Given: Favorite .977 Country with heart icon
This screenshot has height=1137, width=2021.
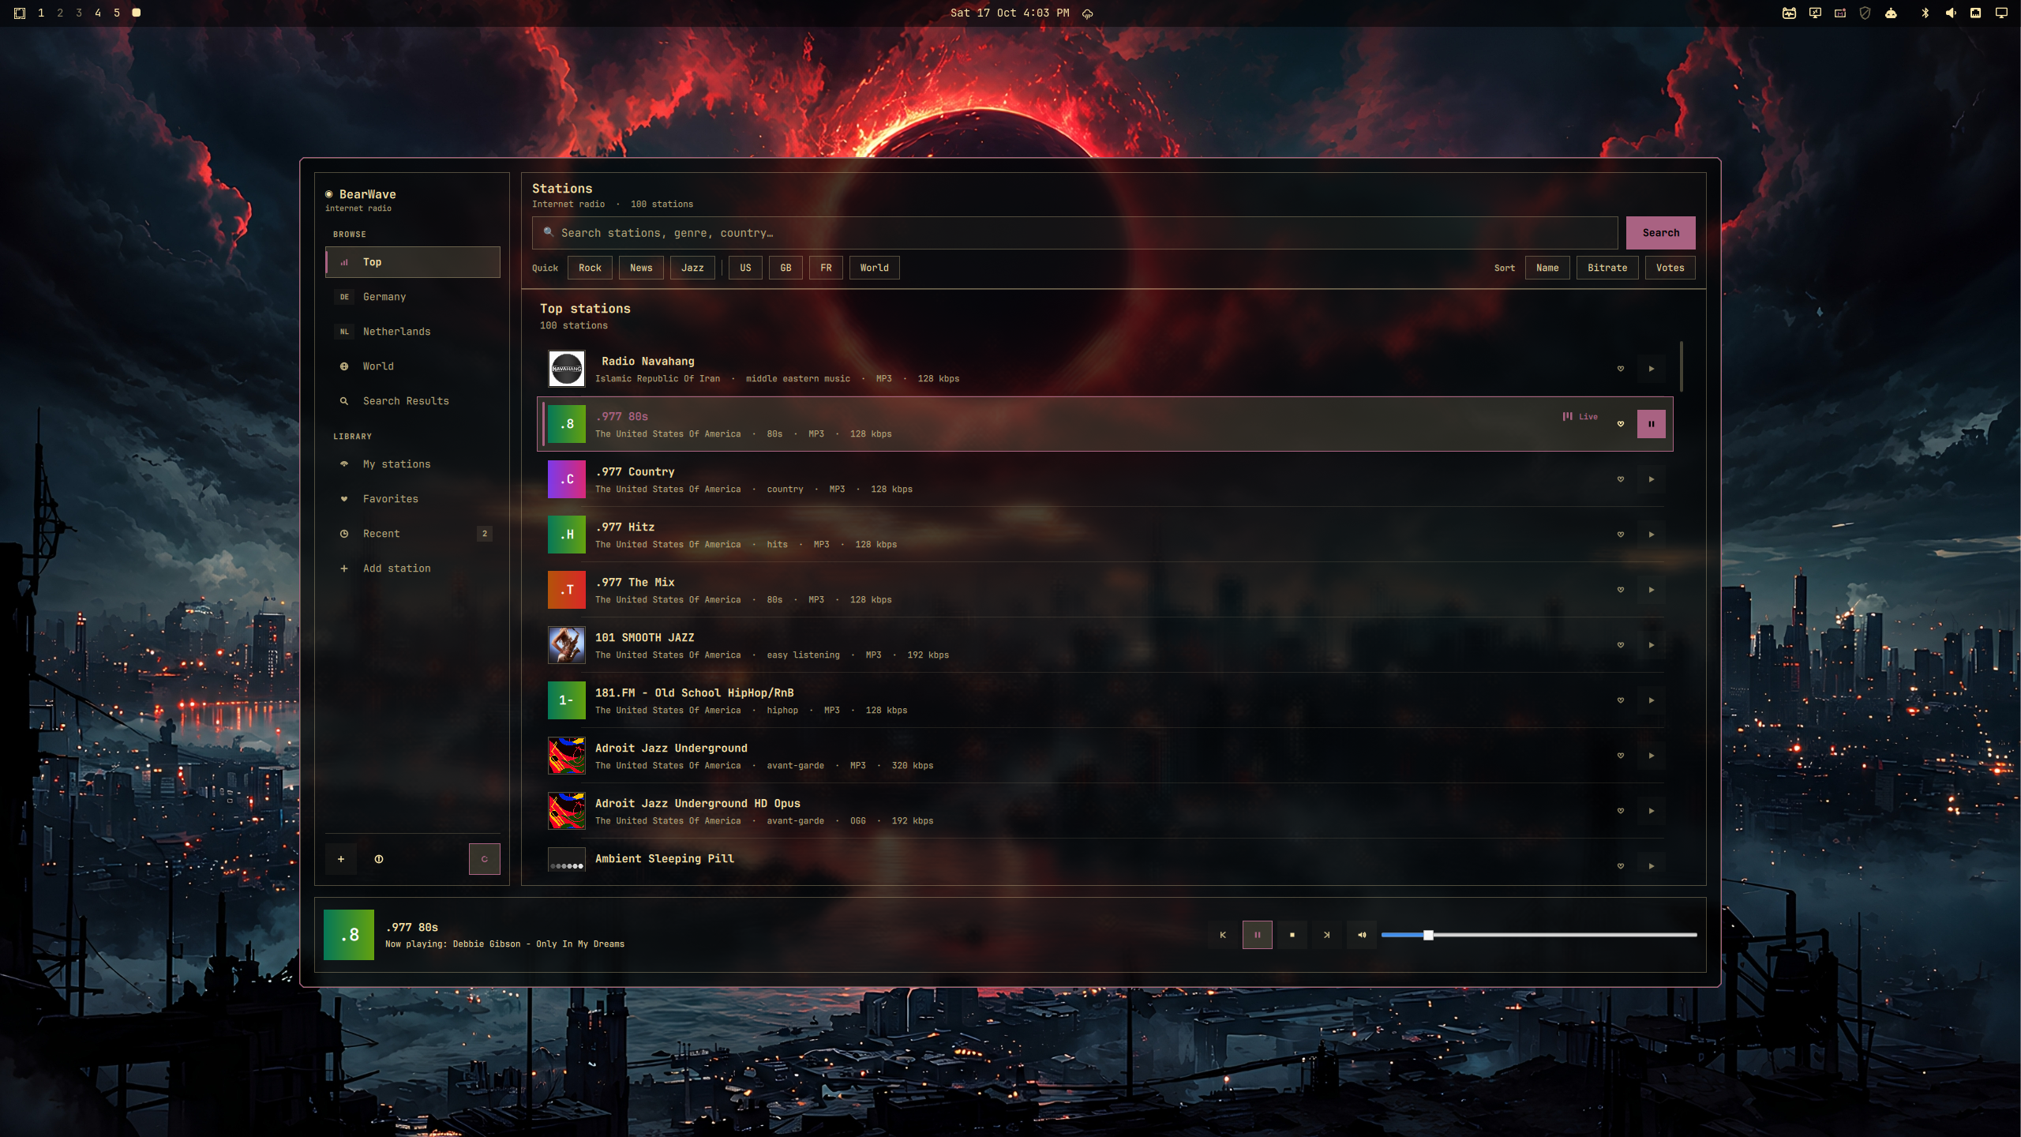Looking at the screenshot, I should coord(1621,479).
